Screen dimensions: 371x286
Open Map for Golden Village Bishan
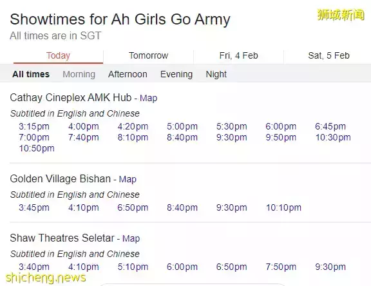pos(128,179)
